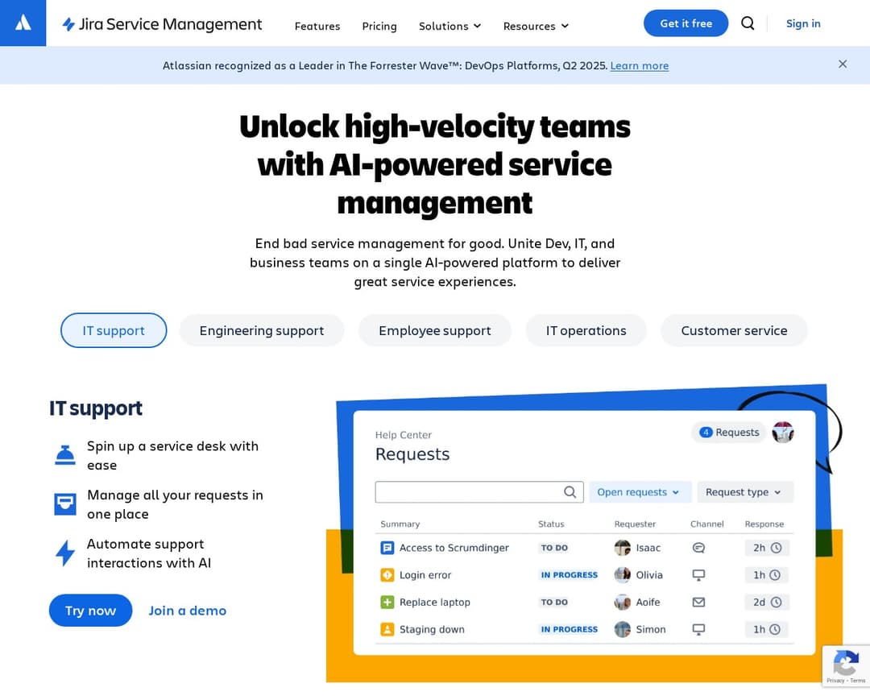Click the magnifier inside the Requests search box
Image resolution: width=870 pixels, height=696 pixels.
[x=570, y=491]
